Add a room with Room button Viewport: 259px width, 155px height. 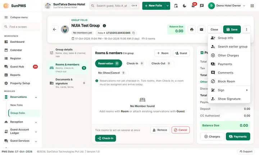point(163,53)
